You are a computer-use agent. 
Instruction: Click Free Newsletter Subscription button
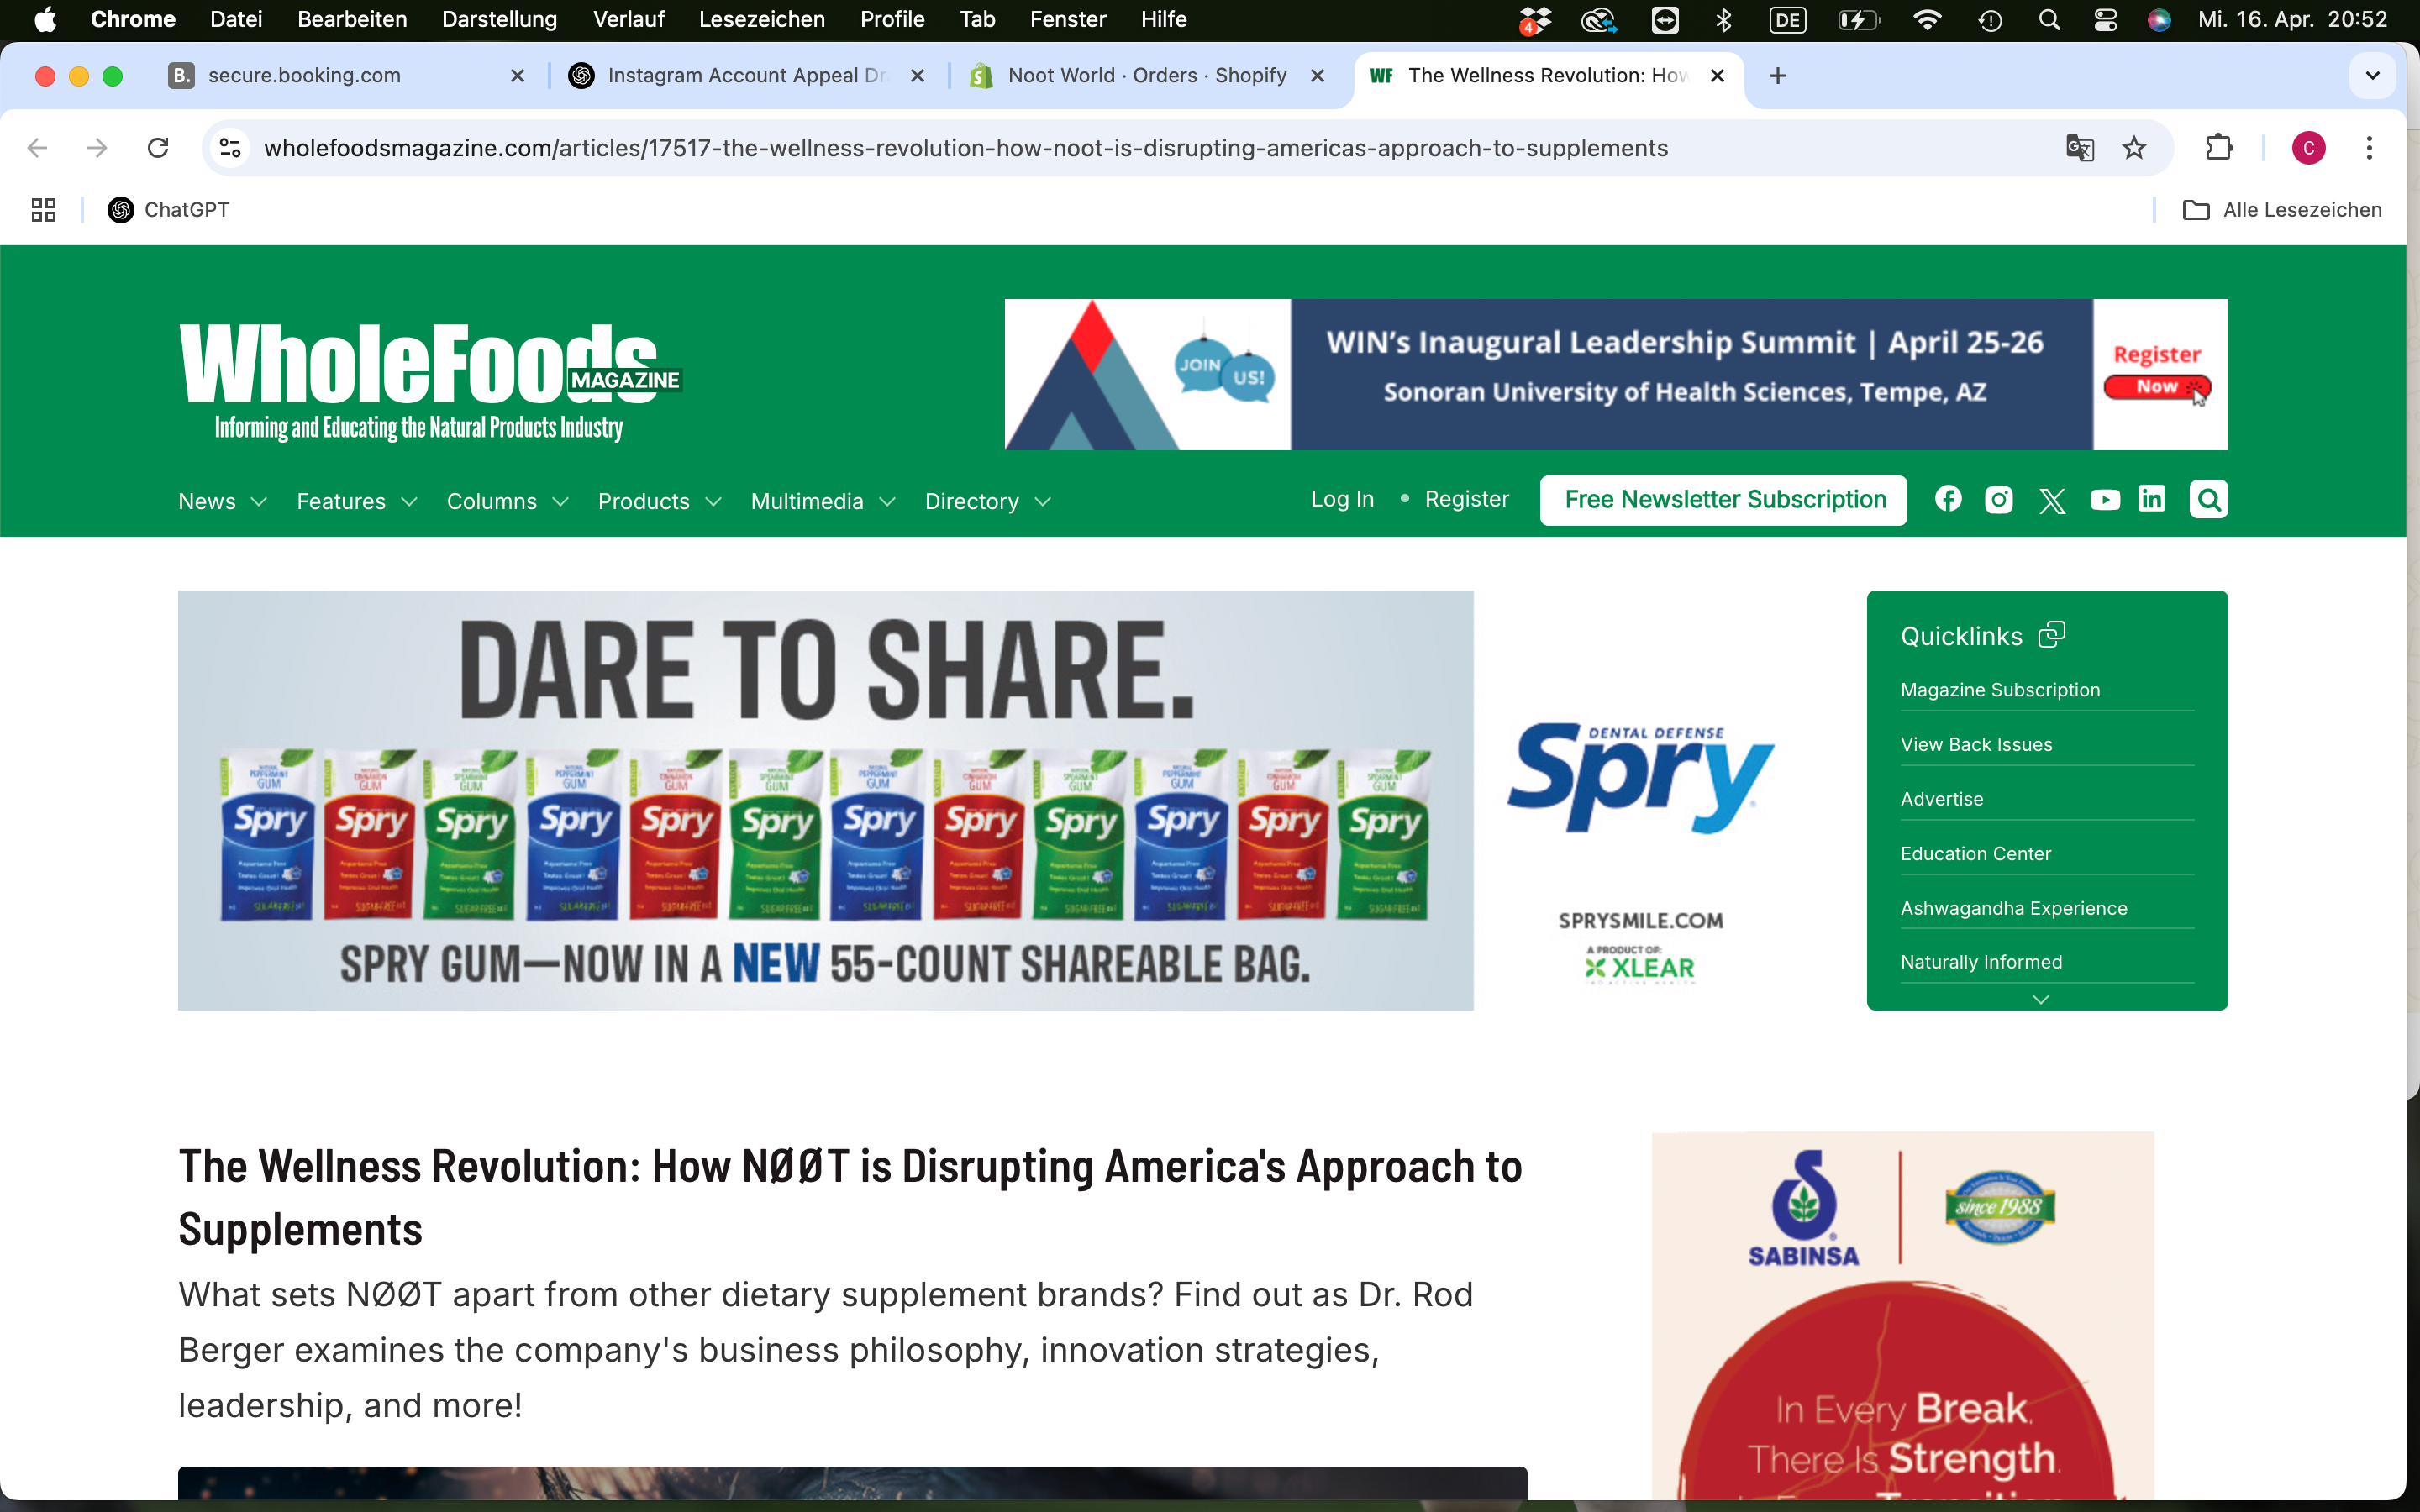[1724, 499]
